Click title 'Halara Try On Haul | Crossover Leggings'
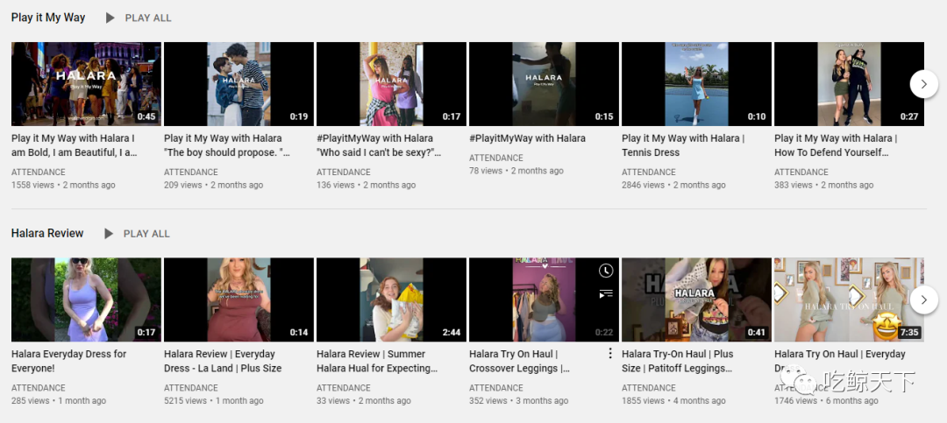 (519, 361)
